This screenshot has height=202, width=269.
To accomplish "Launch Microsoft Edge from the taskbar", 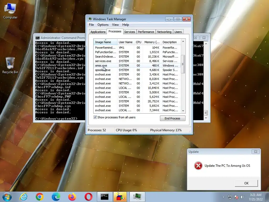I will click(x=56, y=197).
